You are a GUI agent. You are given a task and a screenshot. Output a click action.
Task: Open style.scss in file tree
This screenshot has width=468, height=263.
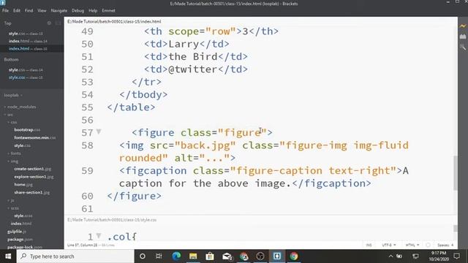(x=23, y=216)
